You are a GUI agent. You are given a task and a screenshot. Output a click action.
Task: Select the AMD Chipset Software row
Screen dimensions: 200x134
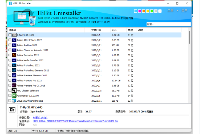click(94, 91)
